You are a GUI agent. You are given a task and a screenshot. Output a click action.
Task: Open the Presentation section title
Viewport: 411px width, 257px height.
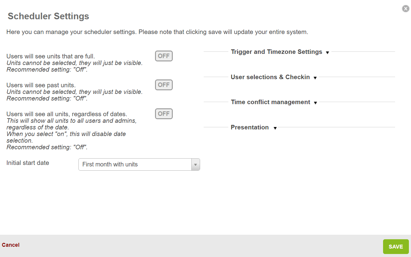coord(250,127)
